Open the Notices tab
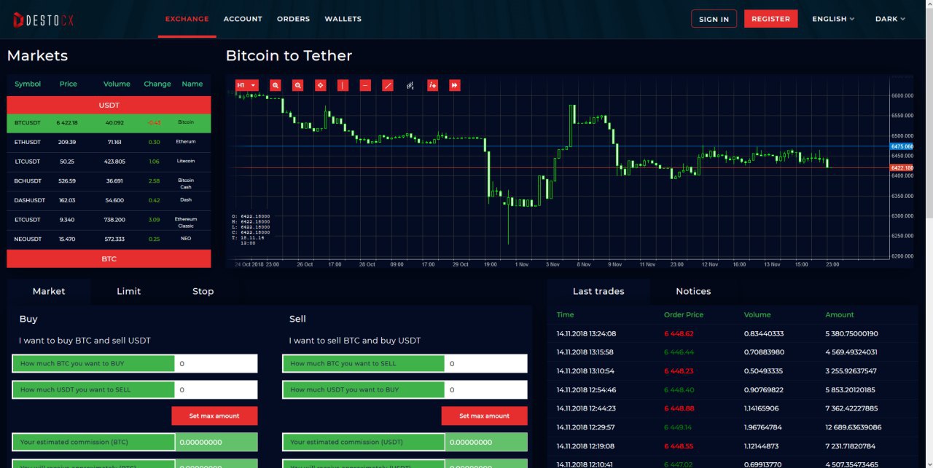The image size is (933, 468). (x=692, y=291)
